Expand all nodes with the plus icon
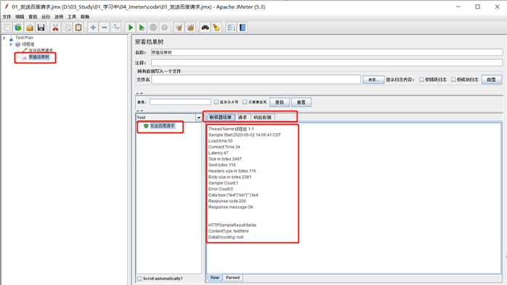 [x=93, y=28]
